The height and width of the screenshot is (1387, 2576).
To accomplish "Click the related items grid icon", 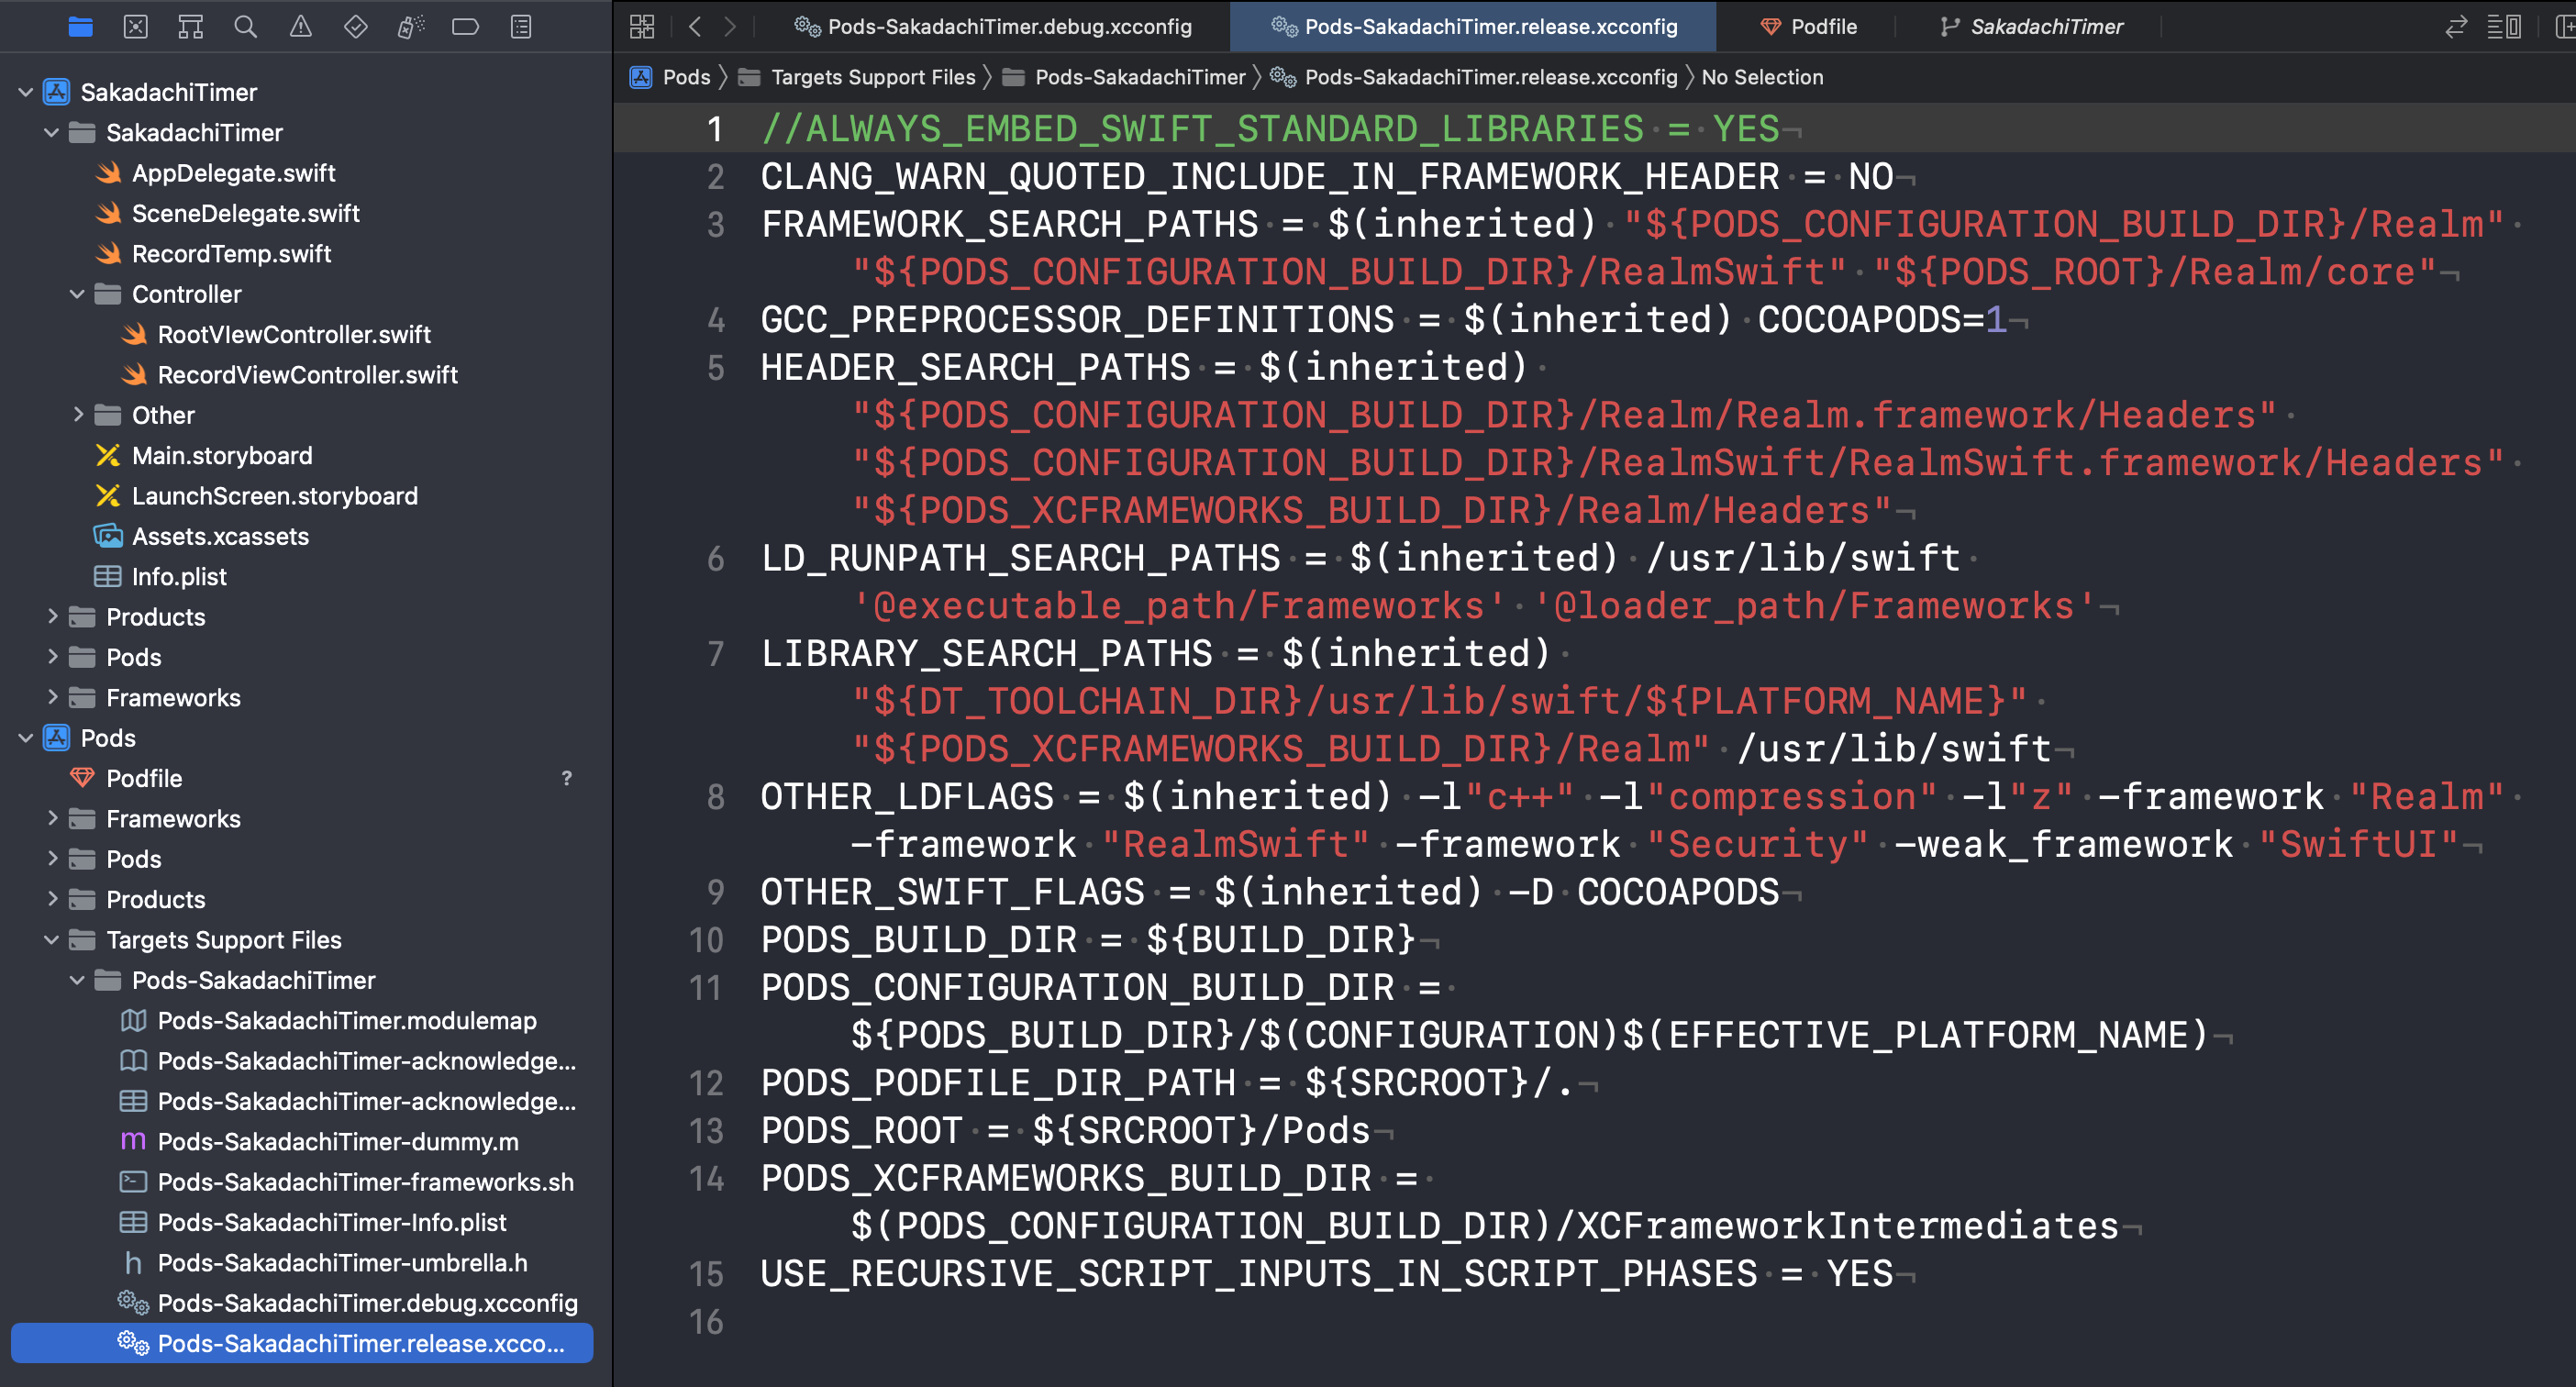I will point(642,27).
